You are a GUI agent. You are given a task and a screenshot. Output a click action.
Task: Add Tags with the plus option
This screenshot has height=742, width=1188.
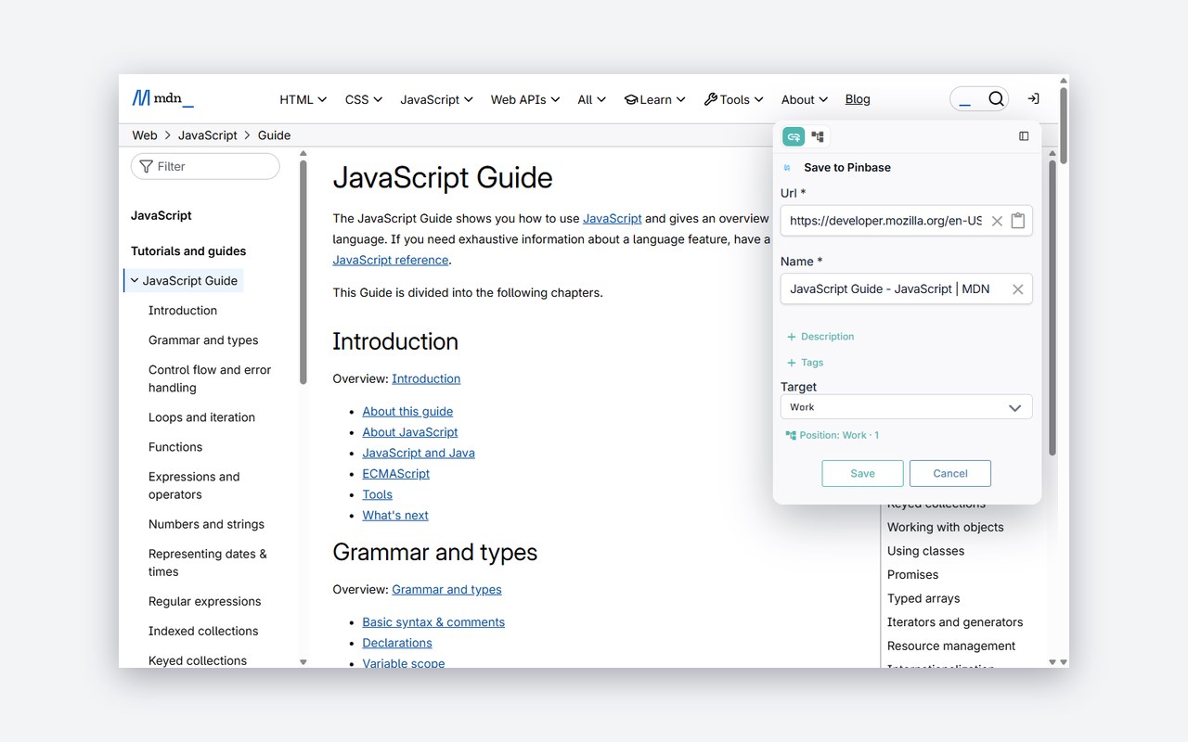(x=806, y=363)
